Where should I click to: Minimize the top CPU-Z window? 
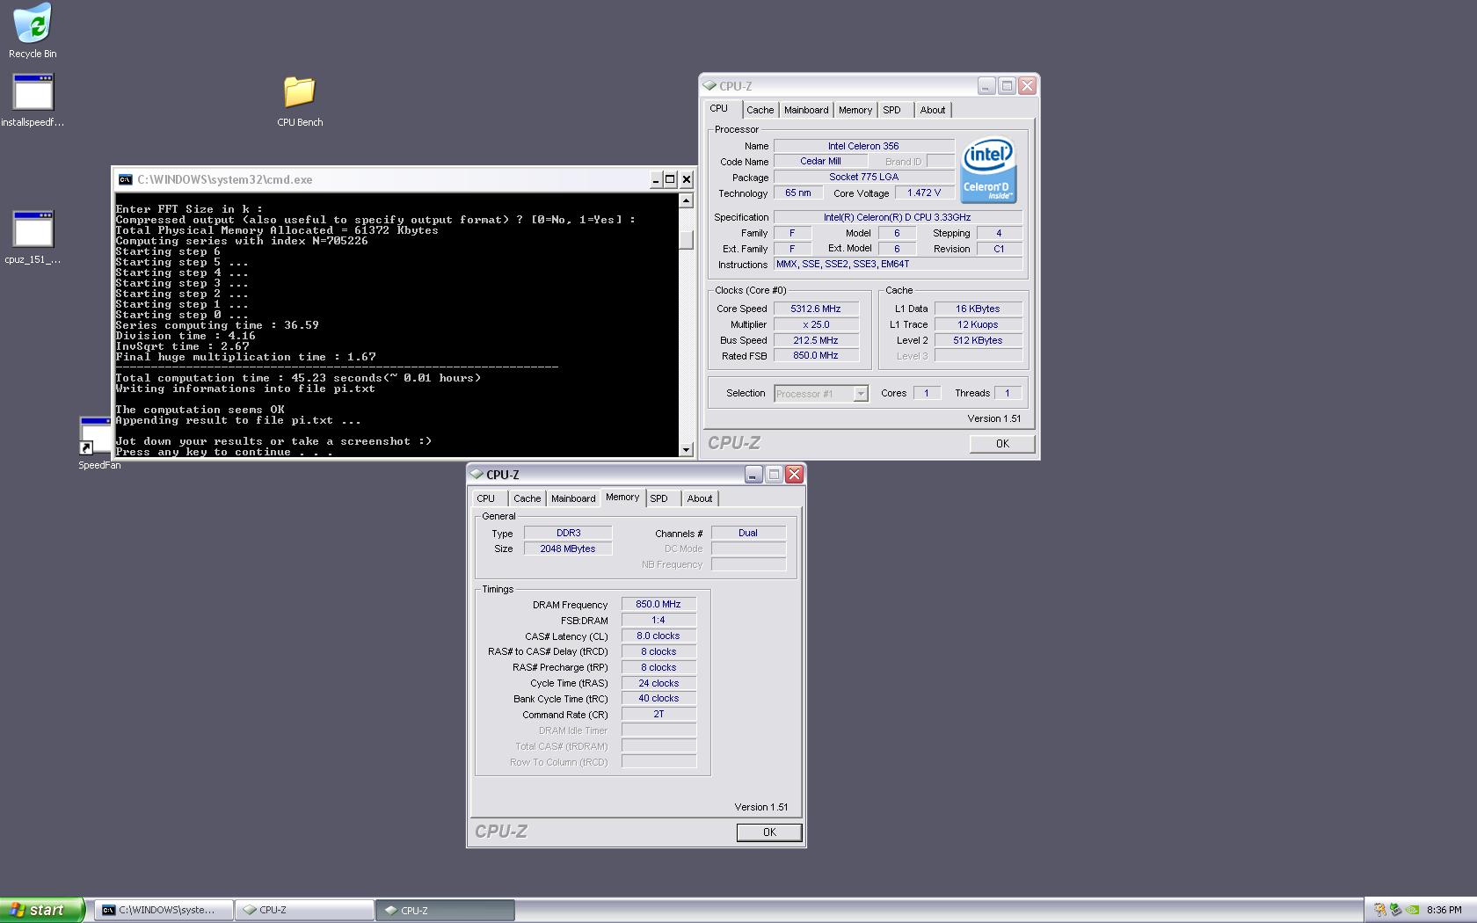986,86
